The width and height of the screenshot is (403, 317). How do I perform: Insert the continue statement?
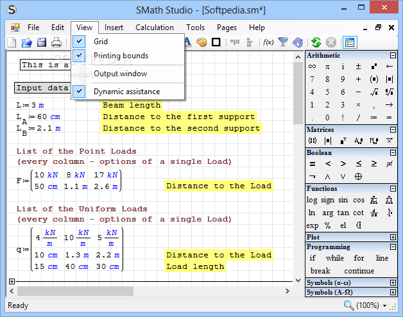pos(359,271)
